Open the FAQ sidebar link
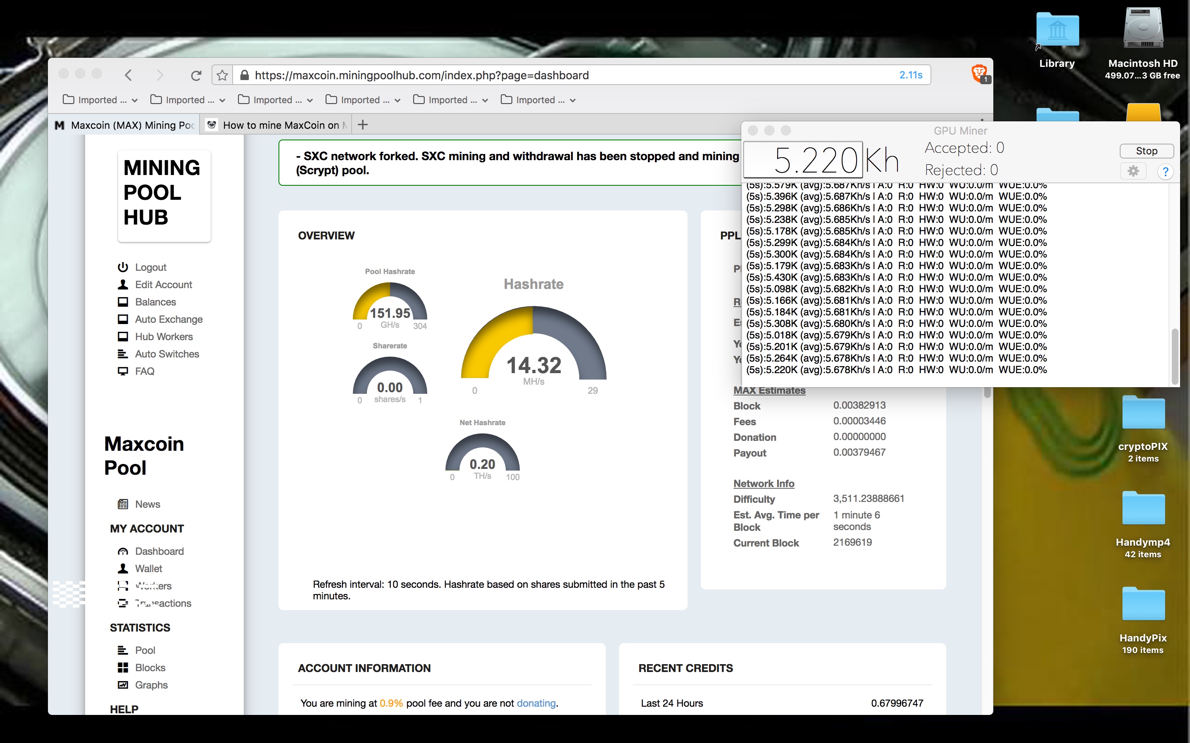Viewport: 1190px width, 743px height. point(145,371)
